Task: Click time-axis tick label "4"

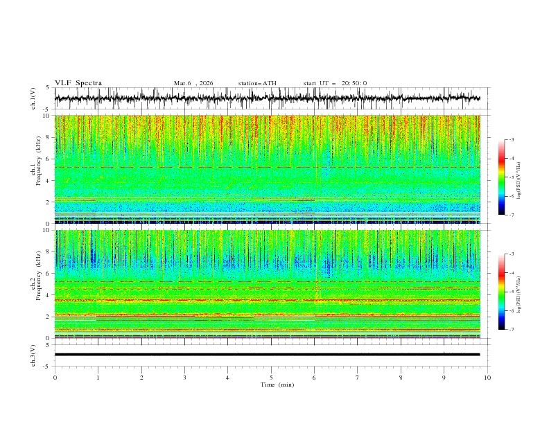Action: [227, 378]
